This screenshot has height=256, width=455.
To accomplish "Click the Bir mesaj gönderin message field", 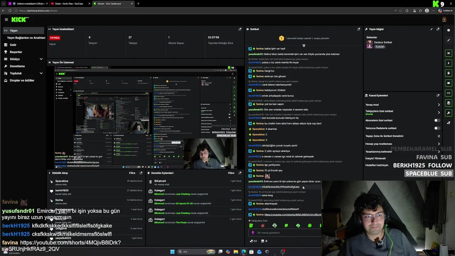I will [x=284, y=233].
